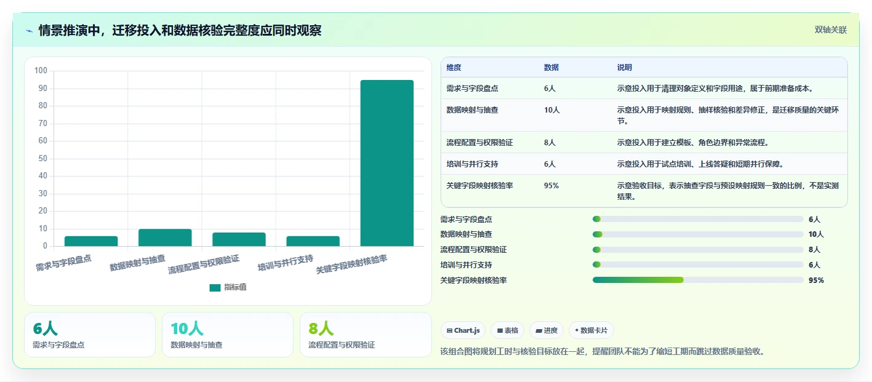
Task: Click the 10人 value in table
Action: [552, 110]
